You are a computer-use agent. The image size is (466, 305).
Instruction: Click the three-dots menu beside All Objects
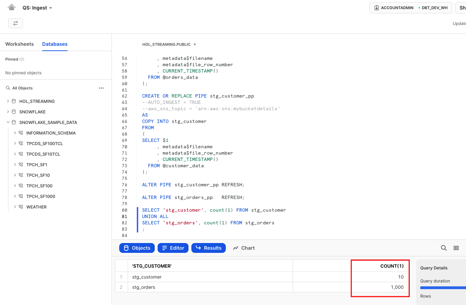(101, 88)
